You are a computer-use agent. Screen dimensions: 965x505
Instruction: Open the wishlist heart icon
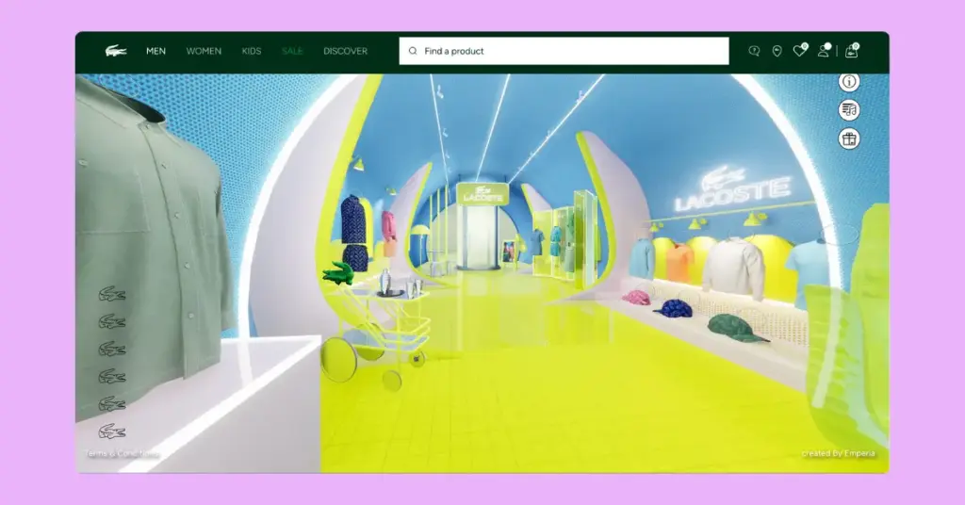pos(799,51)
